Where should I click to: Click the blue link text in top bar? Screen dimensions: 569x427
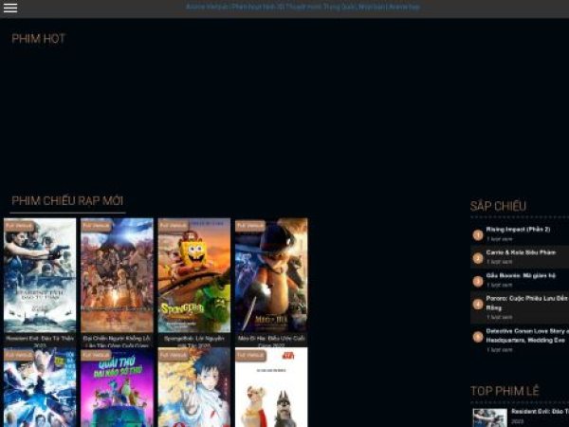pos(303,7)
